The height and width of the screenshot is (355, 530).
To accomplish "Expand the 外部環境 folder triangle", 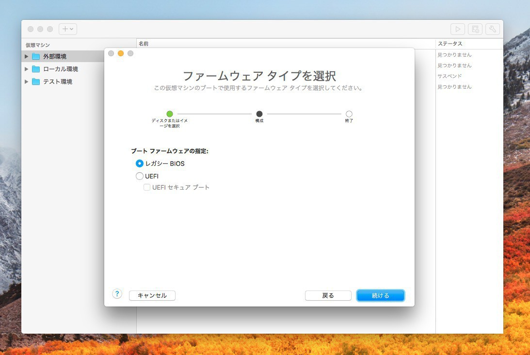I will coord(26,56).
